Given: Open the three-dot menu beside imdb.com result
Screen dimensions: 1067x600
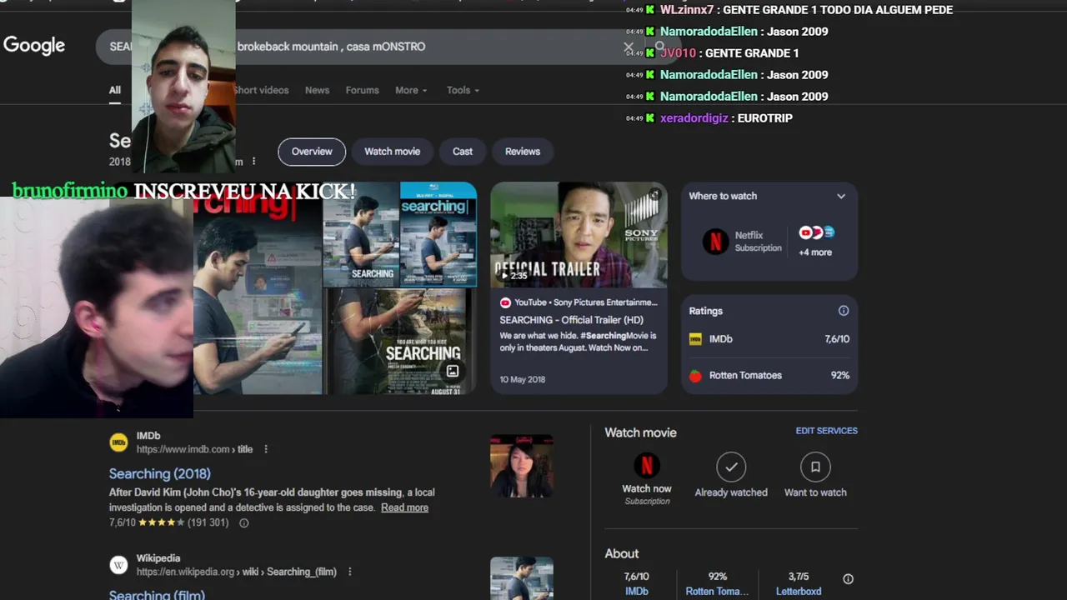Looking at the screenshot, I should [x=266, y=449].
